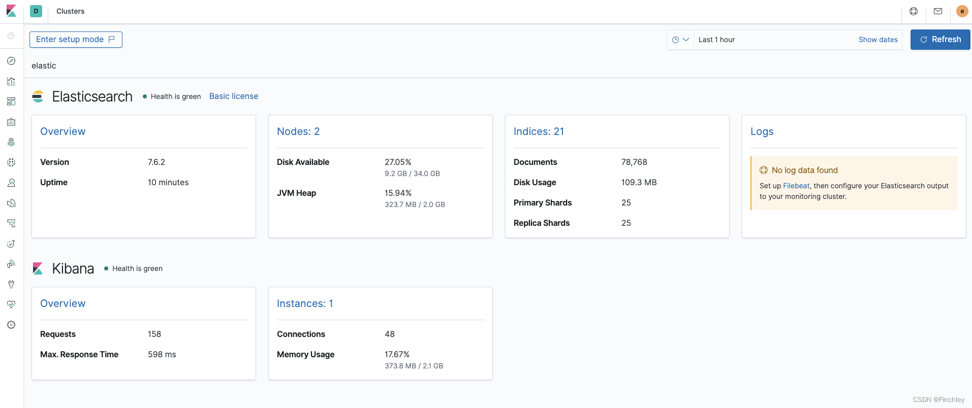Open Management gear icon in sidebar
972x408 pixels.
coord(11,325)
